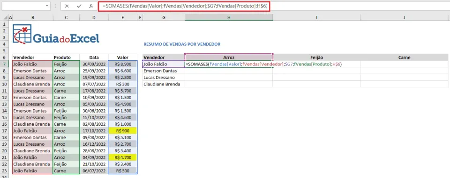Select the yellow R$ 900 cell
Image resolution: width=450 pixels, height=178 pixels.
click(x=122, y=131)
